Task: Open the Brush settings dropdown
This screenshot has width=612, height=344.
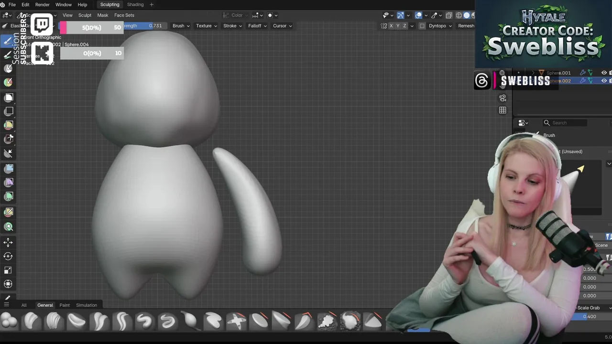Action: pos(181,26)
